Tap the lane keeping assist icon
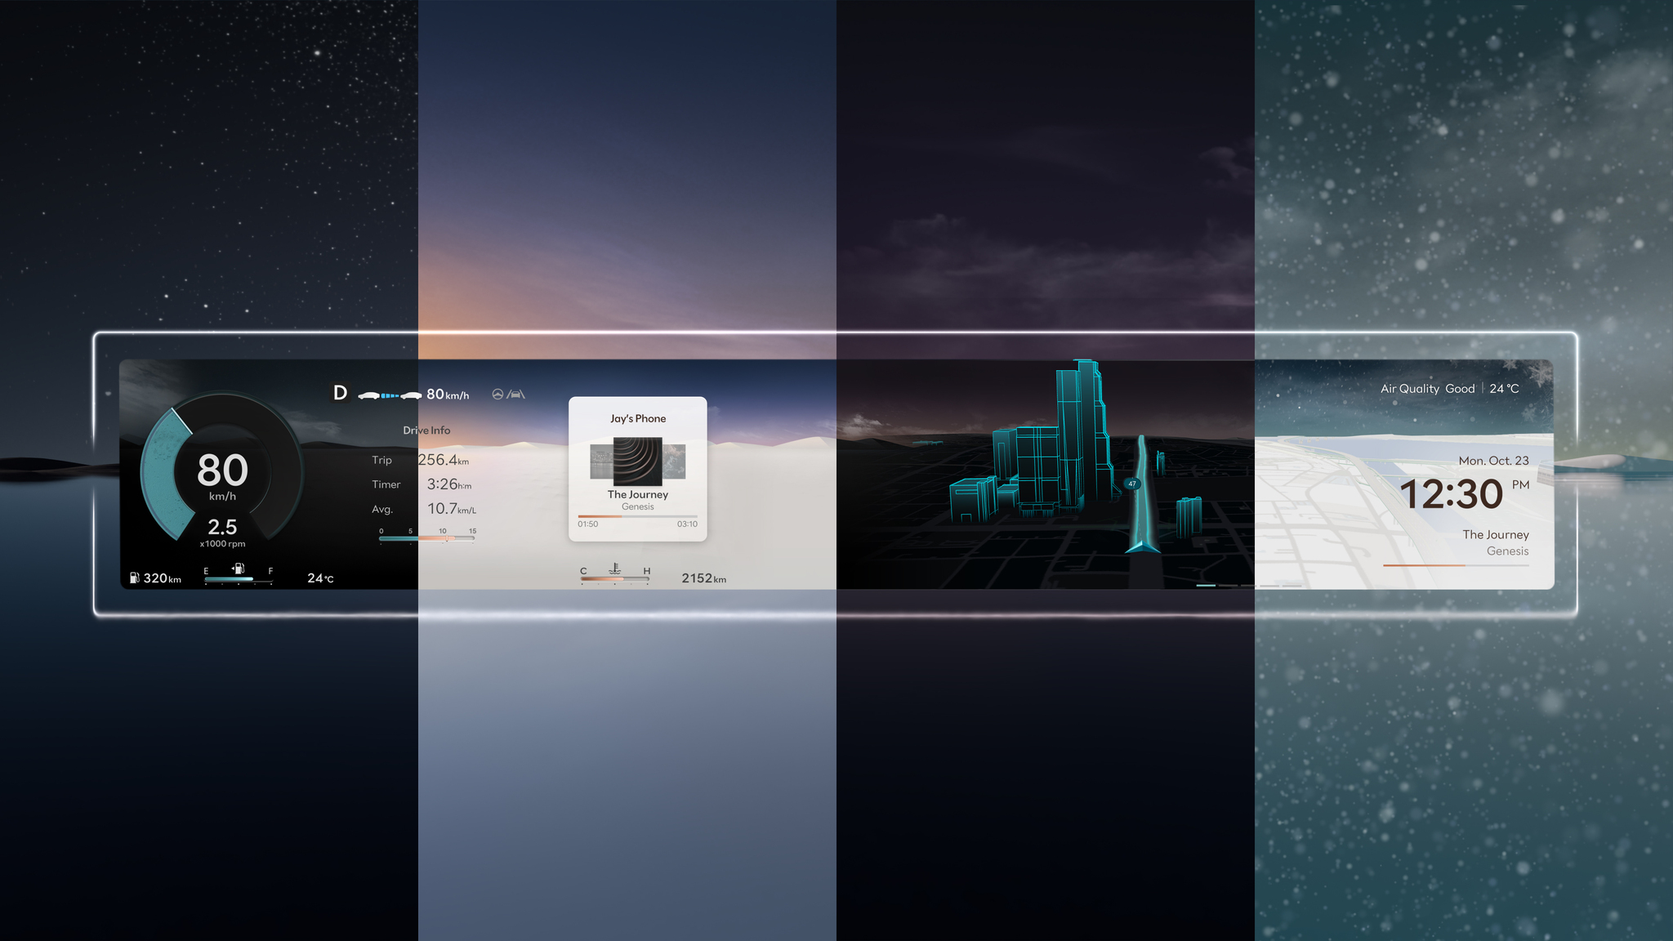1673x941 pixels. click(x=517, y=395)
